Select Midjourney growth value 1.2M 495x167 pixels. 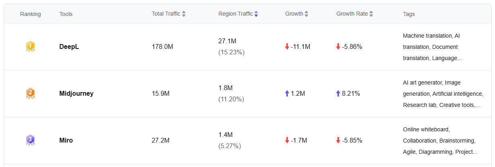(x=298, y=93)
